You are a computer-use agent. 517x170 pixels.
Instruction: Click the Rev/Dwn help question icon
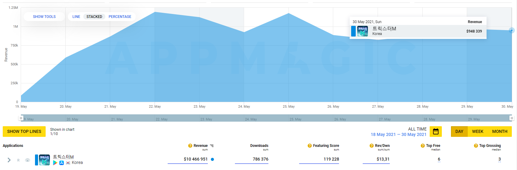(x=372, y=146)
